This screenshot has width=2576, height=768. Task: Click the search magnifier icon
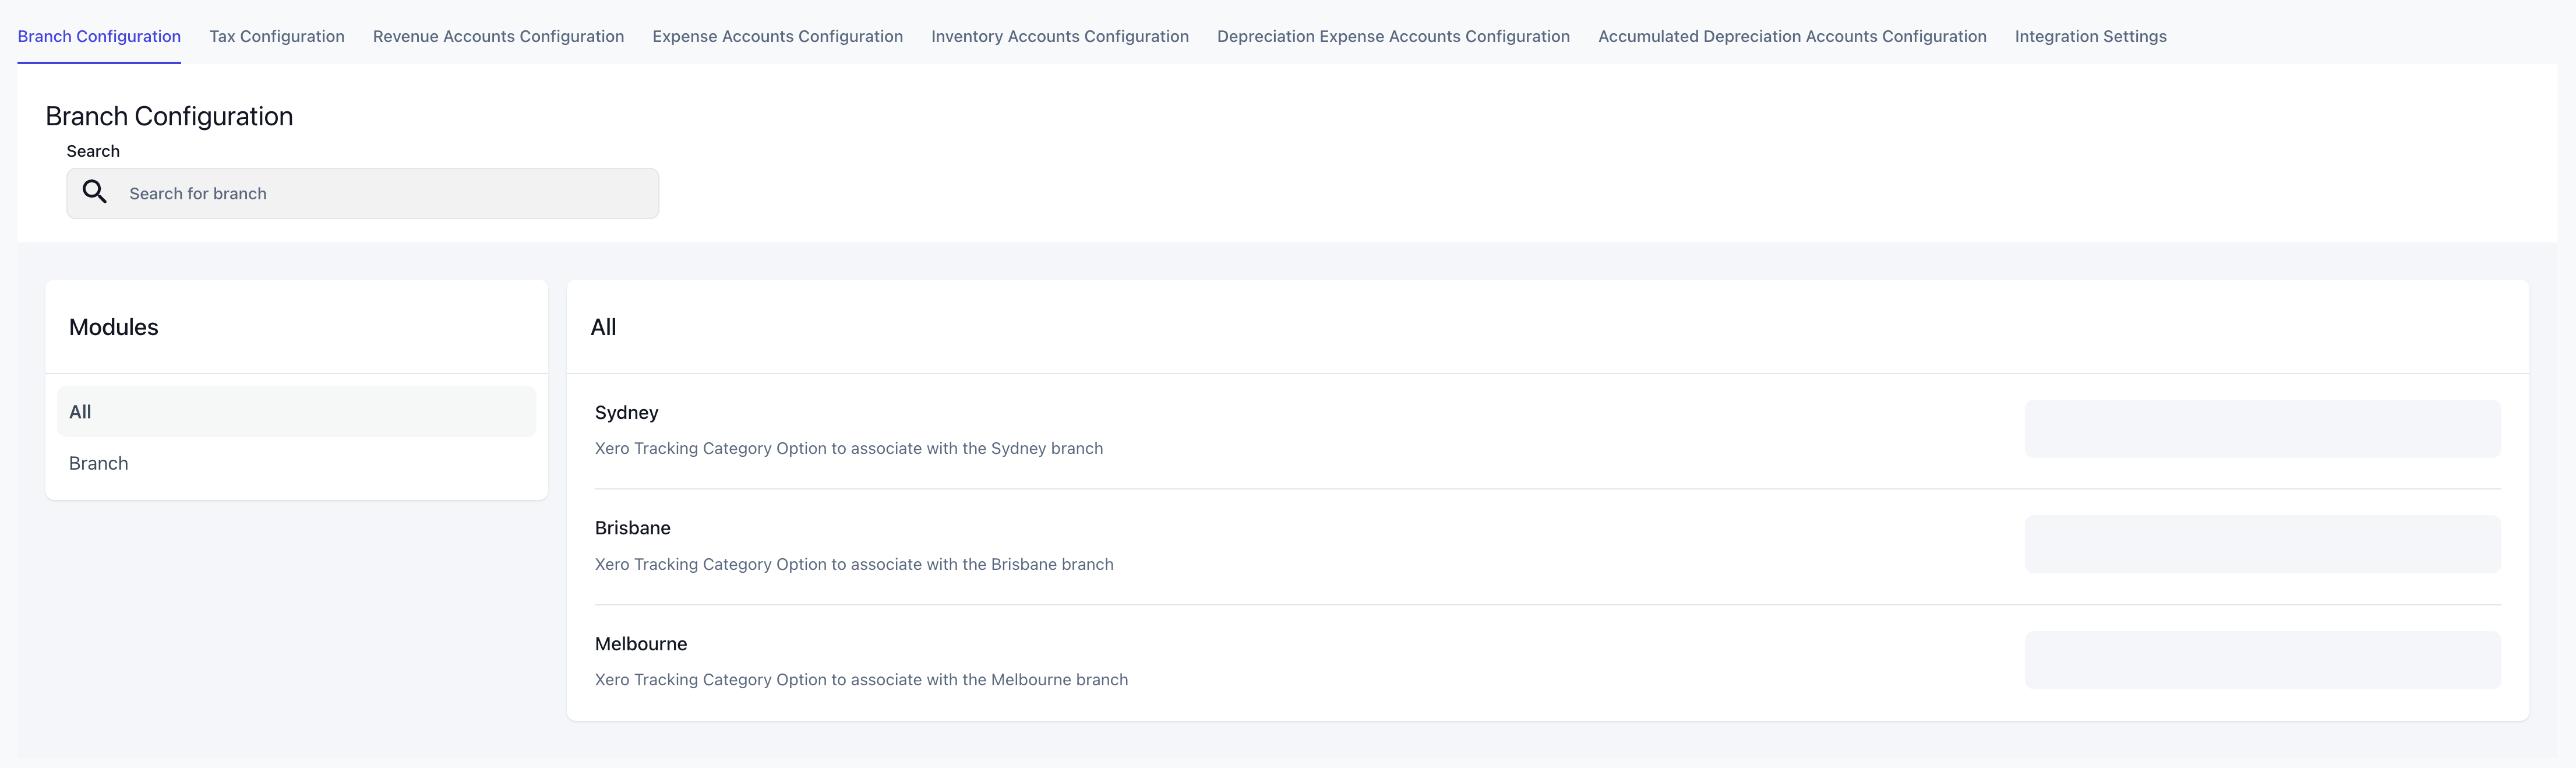click(95, 192)
